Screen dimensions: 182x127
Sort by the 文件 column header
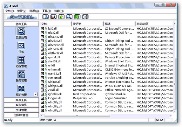(x=56, y=24)
